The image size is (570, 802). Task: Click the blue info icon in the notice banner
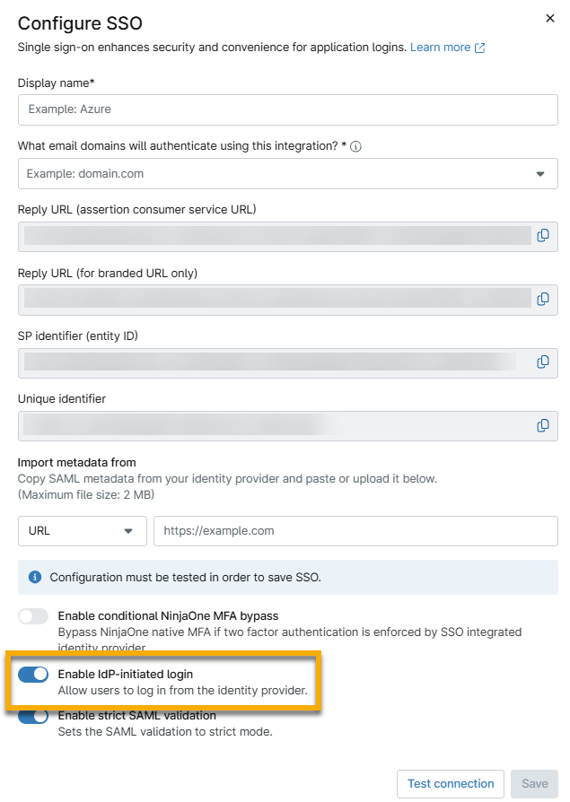35,577
